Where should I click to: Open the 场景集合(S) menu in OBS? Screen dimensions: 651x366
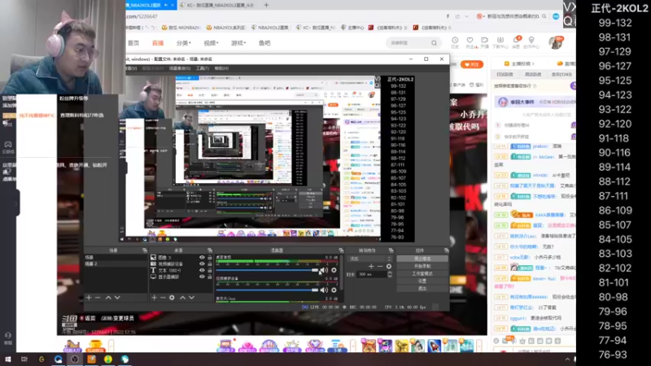(x=179, y=68)
